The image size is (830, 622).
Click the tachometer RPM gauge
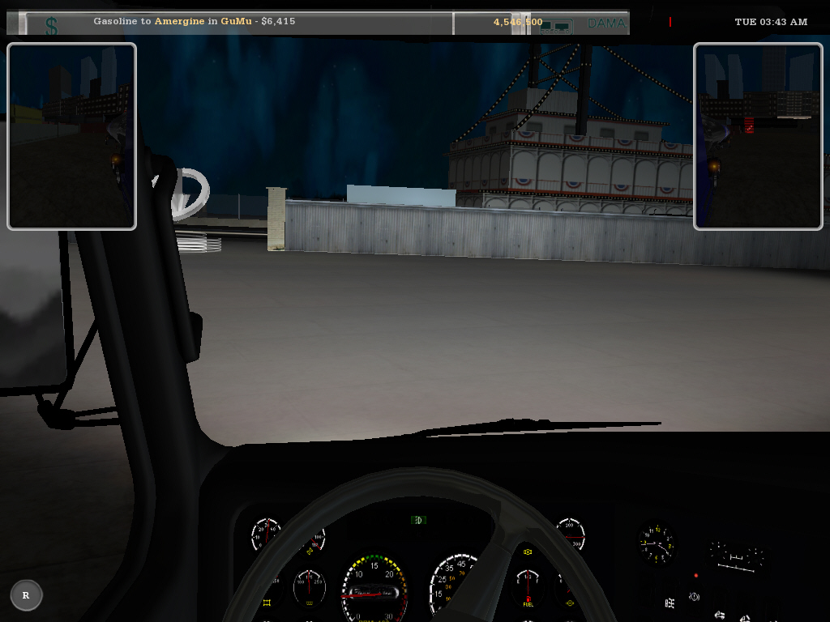(374, 588)
